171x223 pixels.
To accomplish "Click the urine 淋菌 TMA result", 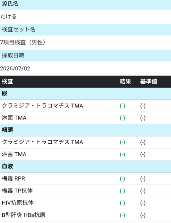I will tap(122, 118).
